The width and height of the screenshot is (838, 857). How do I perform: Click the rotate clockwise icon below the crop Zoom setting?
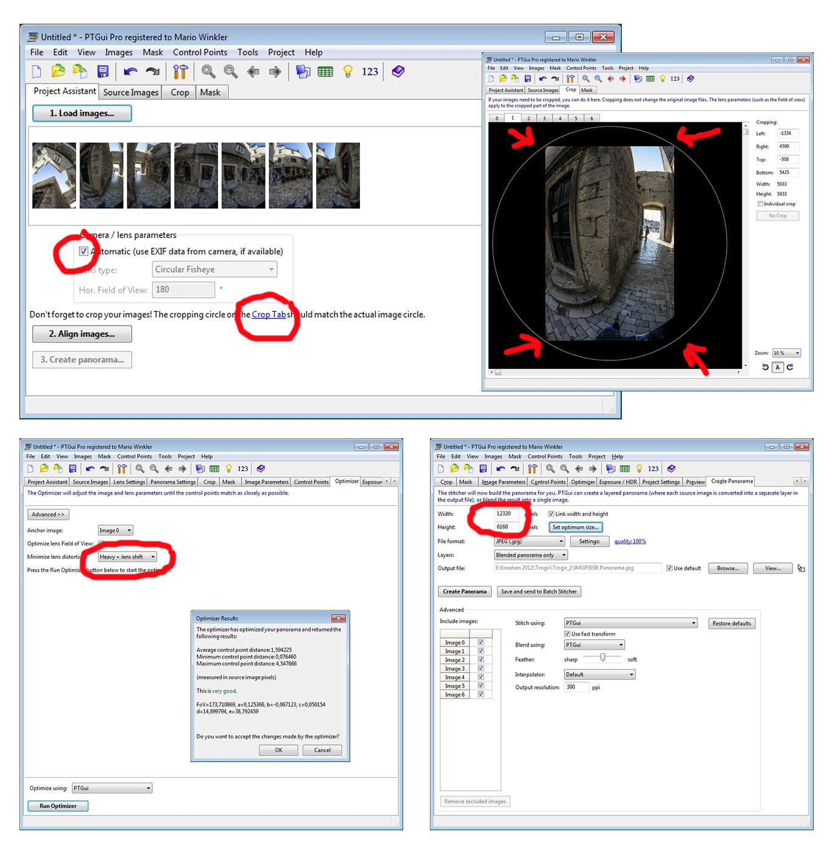(x=790, y=367)
